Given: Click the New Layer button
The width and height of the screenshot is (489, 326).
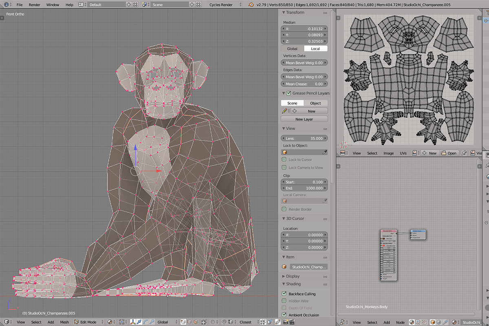Looking at the screenshot, I should 304,119.
